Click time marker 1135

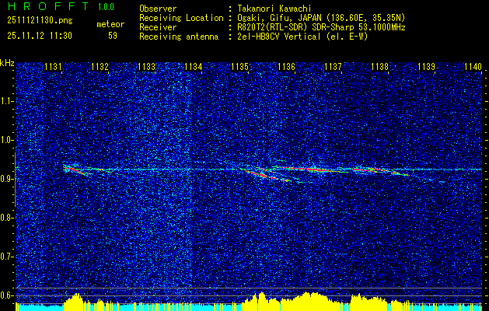239,67
